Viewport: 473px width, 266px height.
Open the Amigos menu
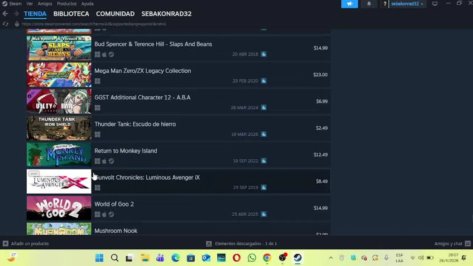(x=45, y=4)
